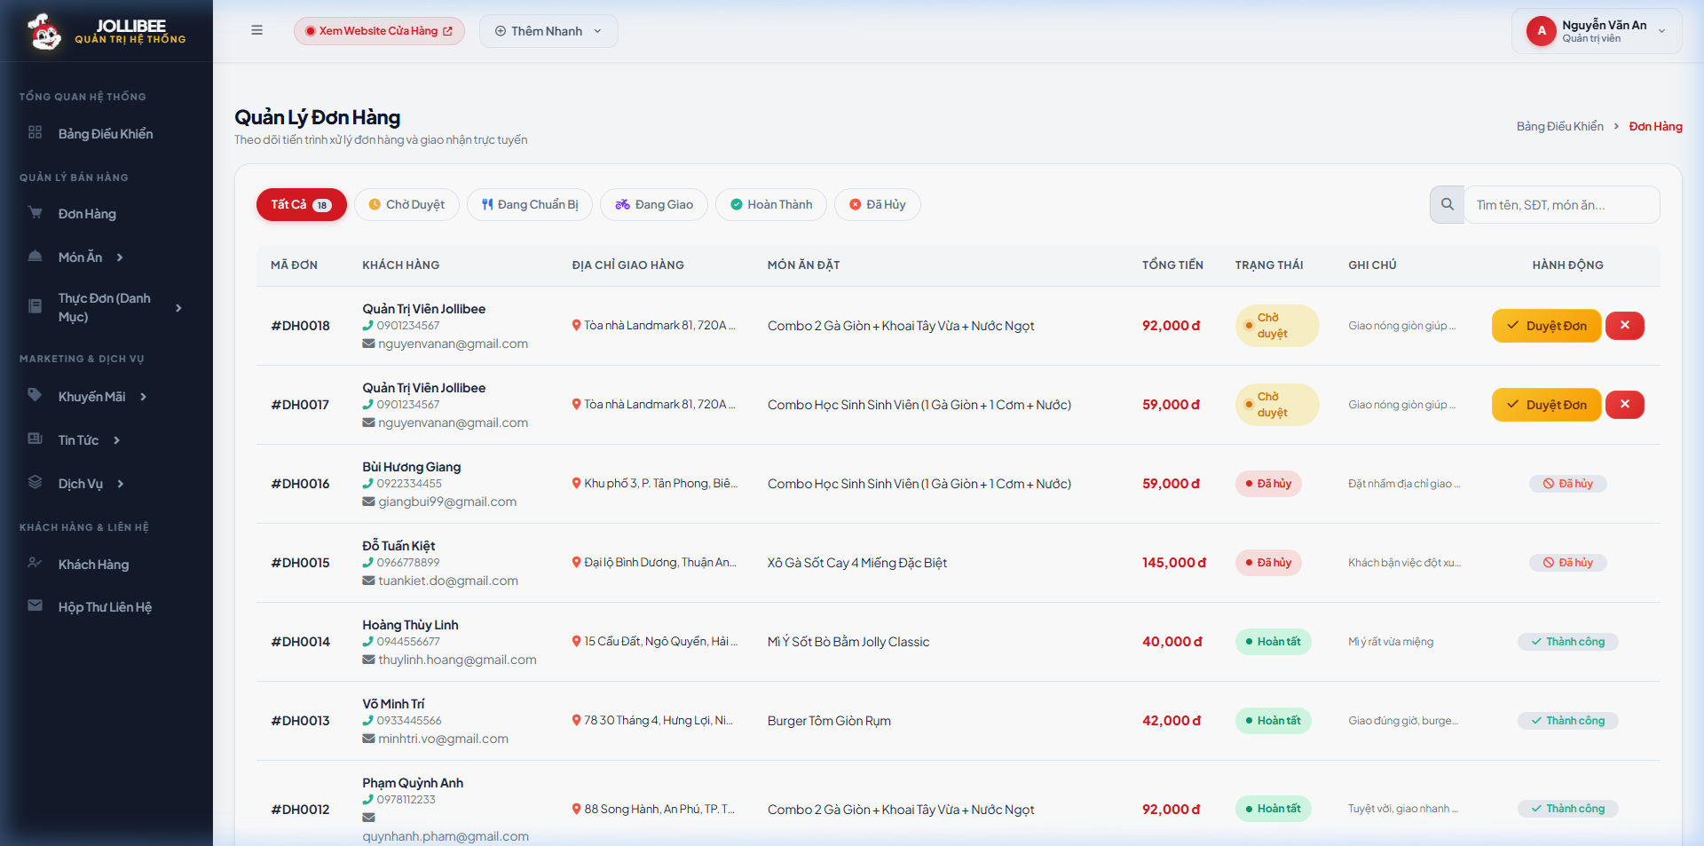Open the Thêm Nhanh dropdown

click(x=548, y=31)
